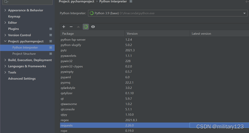Select the qtpy package row
The image size is (249, 133).
coord(154,115)
